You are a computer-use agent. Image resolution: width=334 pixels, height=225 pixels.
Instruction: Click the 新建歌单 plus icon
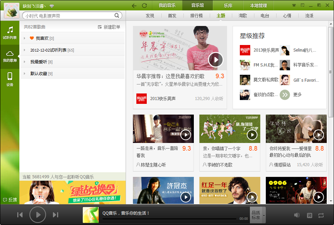100,27
